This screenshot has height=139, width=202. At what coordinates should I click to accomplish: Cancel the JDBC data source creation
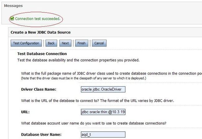[x=99, y=43]
